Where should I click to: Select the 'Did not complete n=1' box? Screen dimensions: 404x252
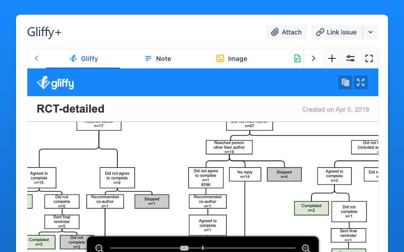(349, 212)
